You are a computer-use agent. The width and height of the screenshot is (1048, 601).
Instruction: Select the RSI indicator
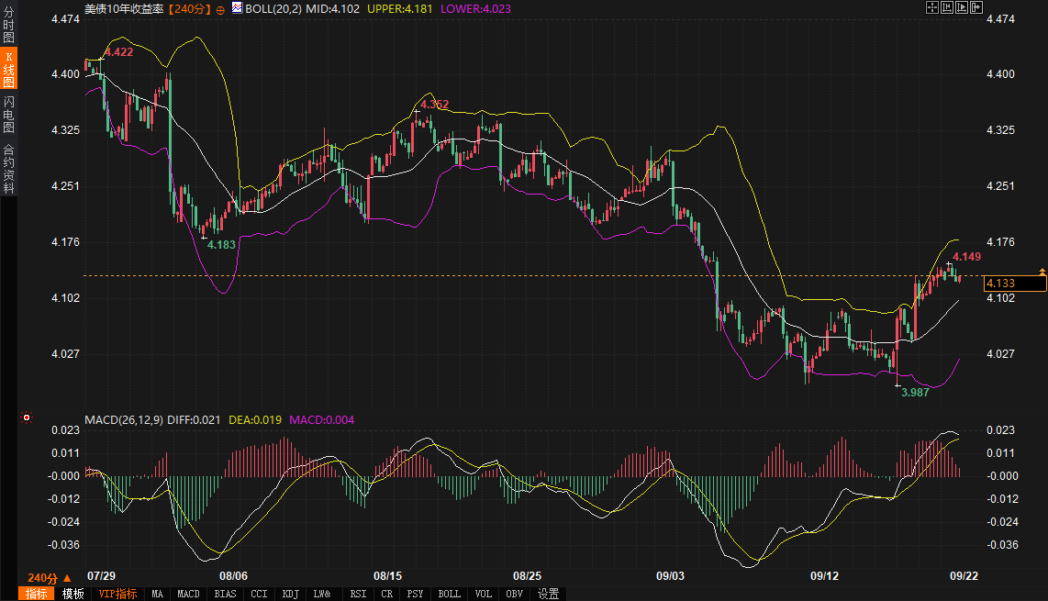pyautogui.click(x=358, y=594)
